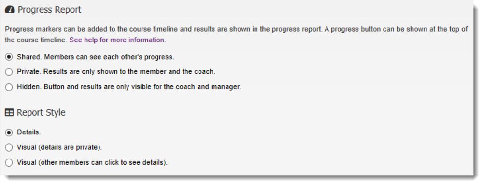Screen dimensions: 483x185
Task: Select Visual (details are private) radio button
Action: click(x=9, y=147)
